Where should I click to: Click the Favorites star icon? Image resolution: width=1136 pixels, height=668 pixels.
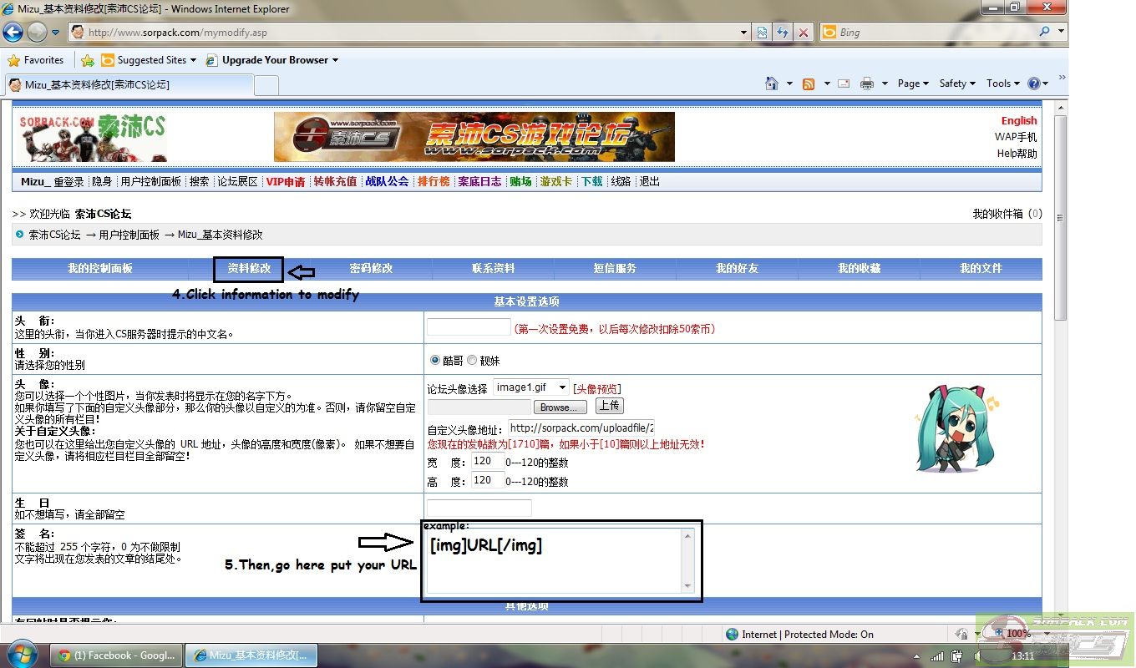(16, 60)
